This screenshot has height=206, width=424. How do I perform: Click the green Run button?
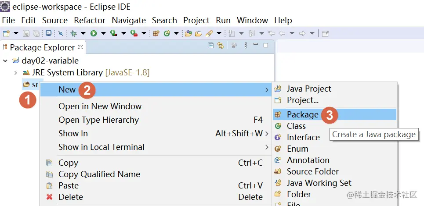coord(94,33)
